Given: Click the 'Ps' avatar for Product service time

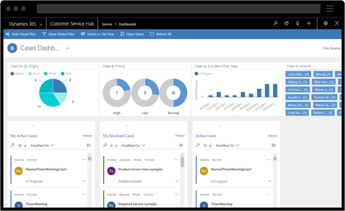Looking at the screenshot, I should point(111,171).
